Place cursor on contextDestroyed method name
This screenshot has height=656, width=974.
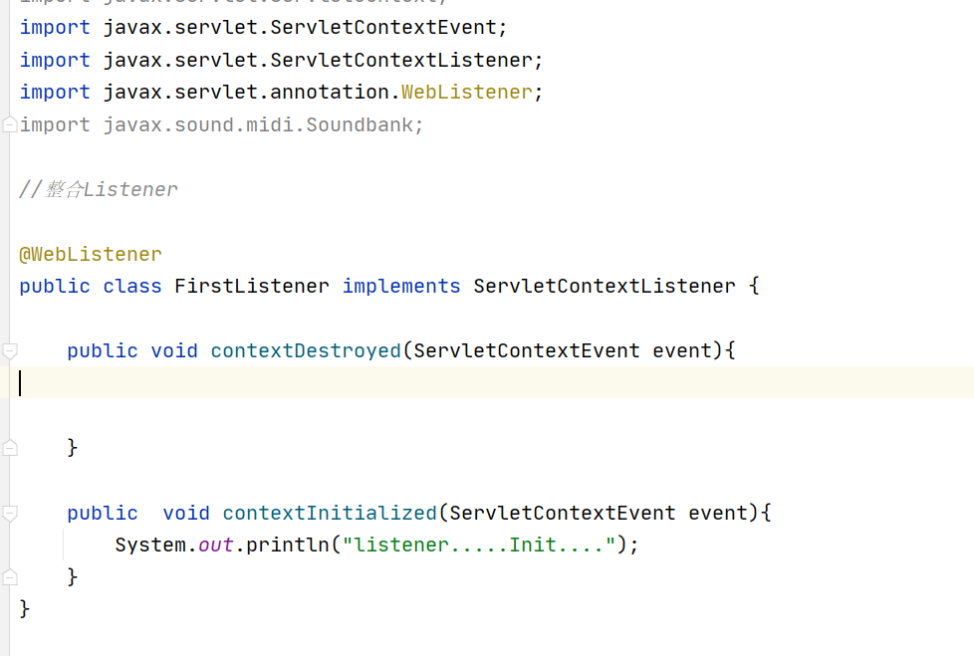[306, 350]
